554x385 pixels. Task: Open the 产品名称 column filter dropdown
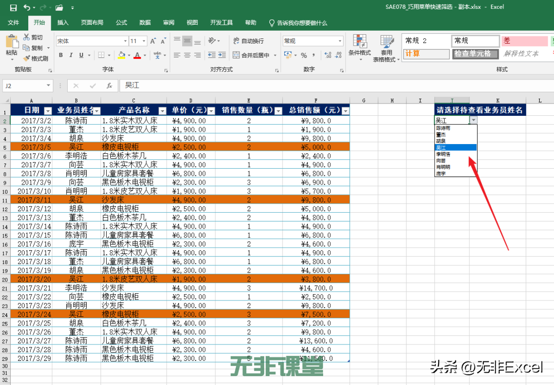pyautogui.click(x=162, y=111)
